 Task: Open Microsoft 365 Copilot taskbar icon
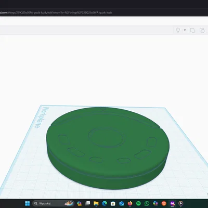click(x=155, y=203)
